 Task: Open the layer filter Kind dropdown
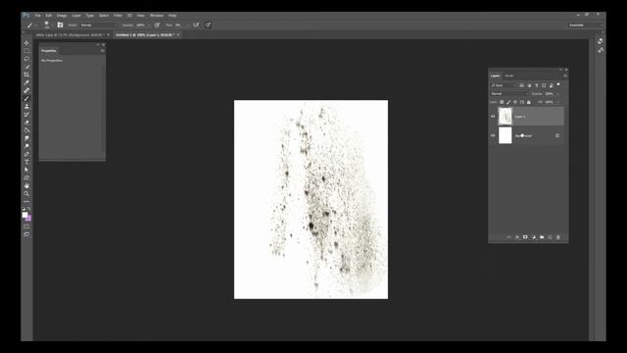point(504,85)
